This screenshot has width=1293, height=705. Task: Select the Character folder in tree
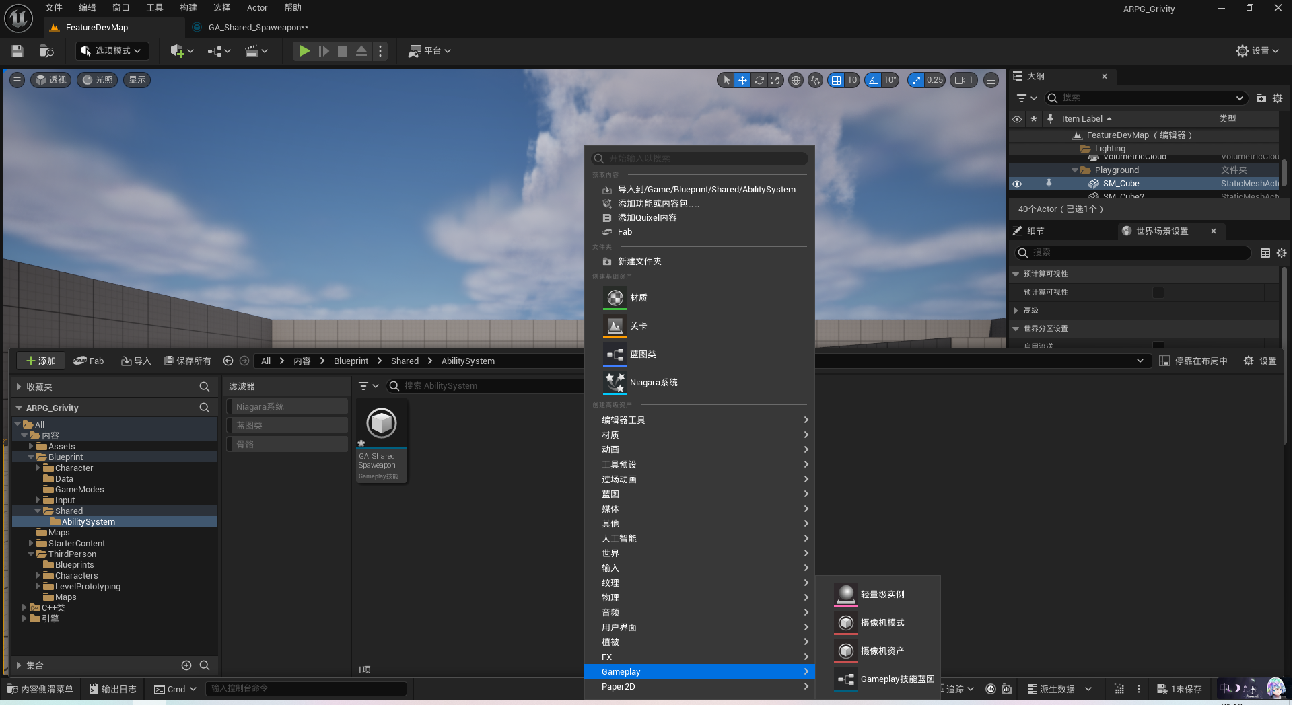(x=74, y=468)
